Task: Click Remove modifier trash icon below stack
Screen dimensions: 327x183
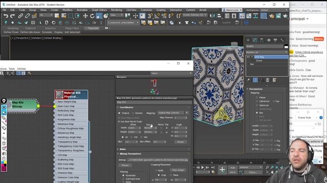Action: coord(268,80)
